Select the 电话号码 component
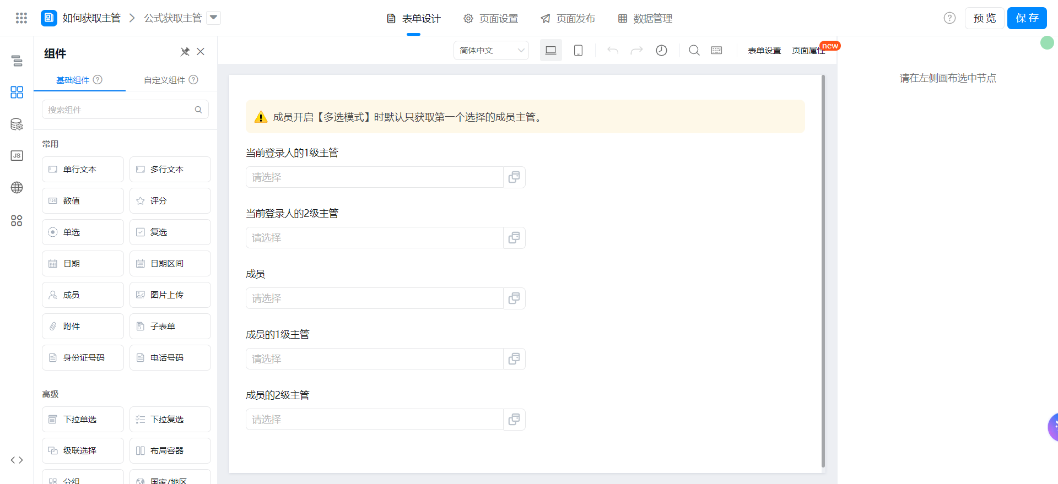 [x=170, y=358]
